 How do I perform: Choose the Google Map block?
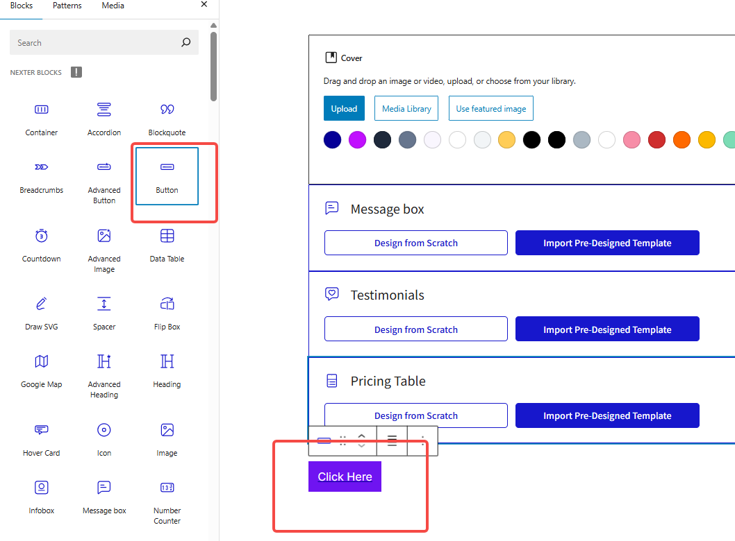click(x=42, y=370)
